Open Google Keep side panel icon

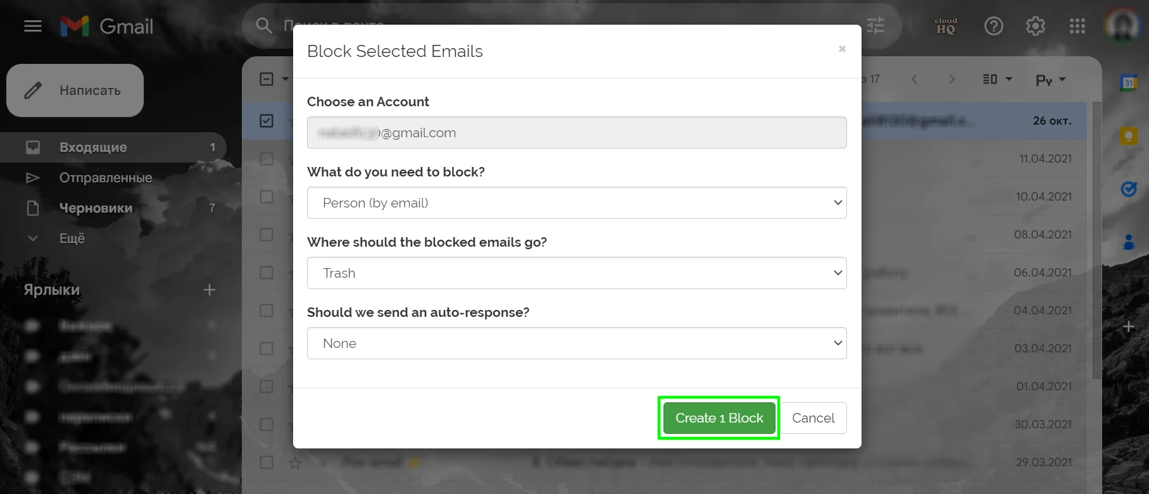[x=1128, y=135]
